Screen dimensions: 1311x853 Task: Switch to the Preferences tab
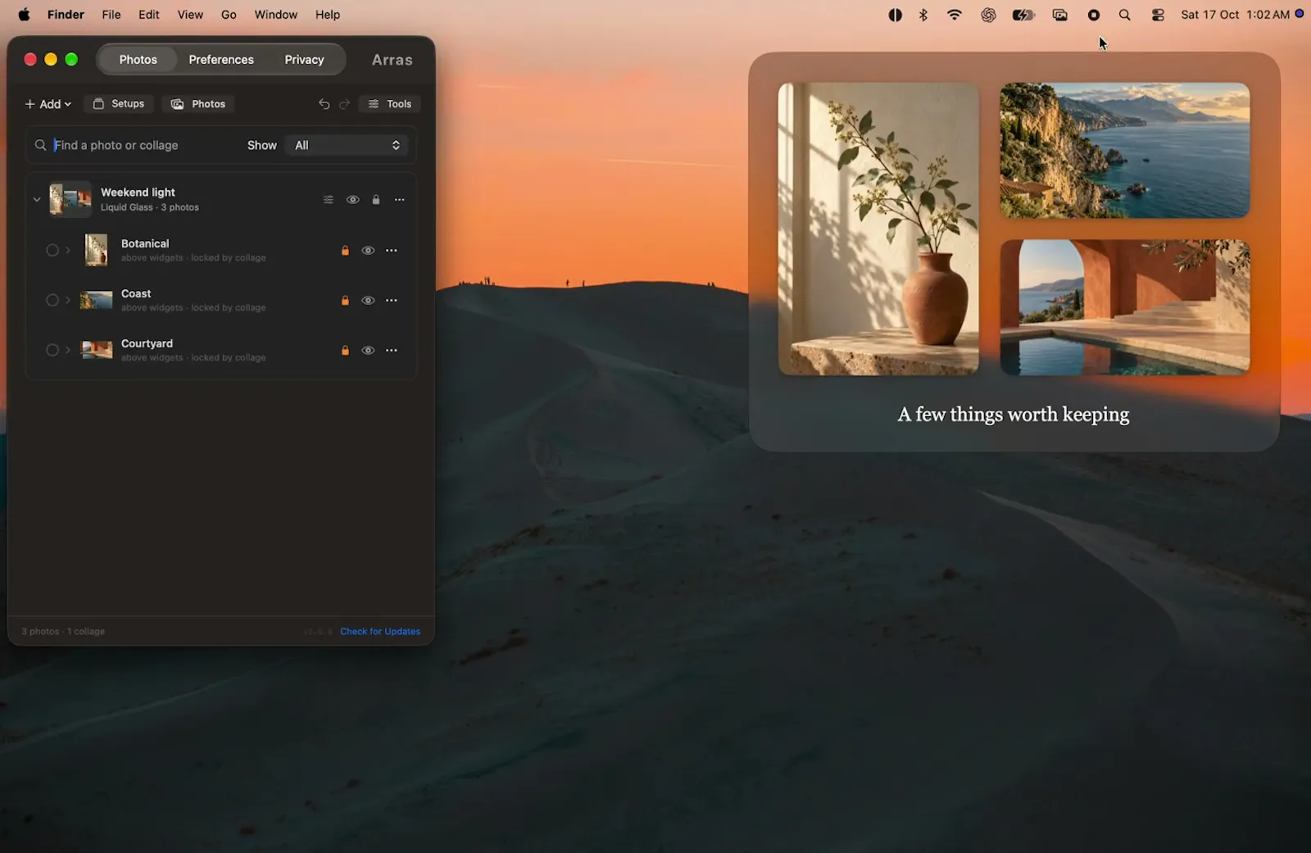click(x=221, y=60)
